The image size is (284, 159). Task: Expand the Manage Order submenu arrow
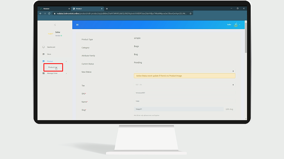(66, 73)
